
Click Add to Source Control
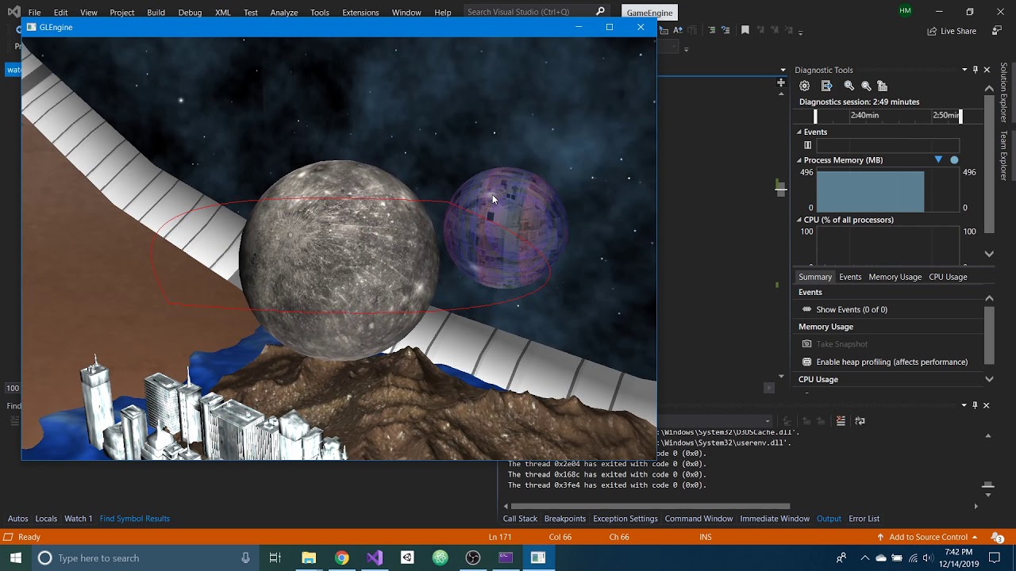coord(928,537)
